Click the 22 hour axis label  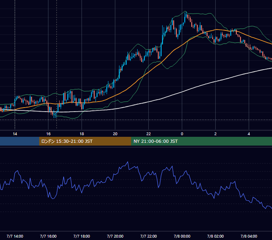[148, 134]
